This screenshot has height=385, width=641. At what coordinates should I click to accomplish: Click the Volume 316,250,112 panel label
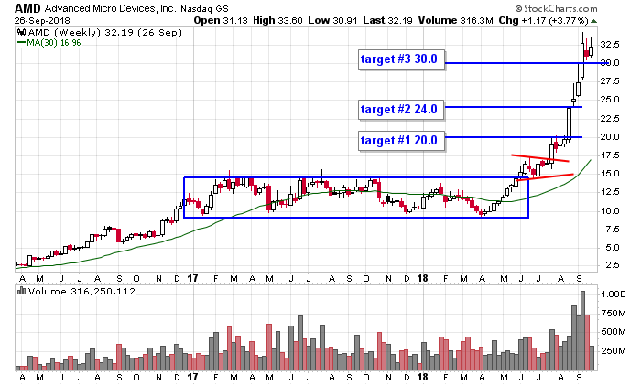pos(81,291)
